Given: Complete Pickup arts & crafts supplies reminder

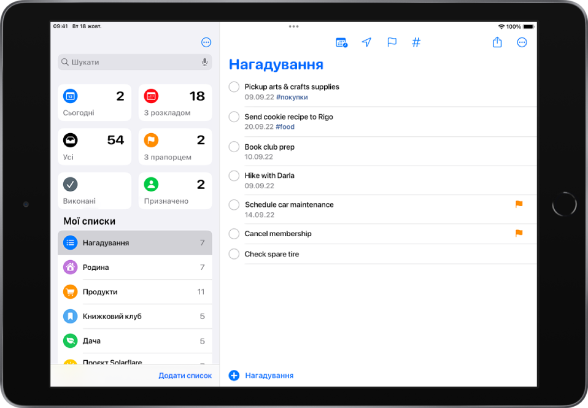Looking at the screenshot, I should (x=234, y=87).
